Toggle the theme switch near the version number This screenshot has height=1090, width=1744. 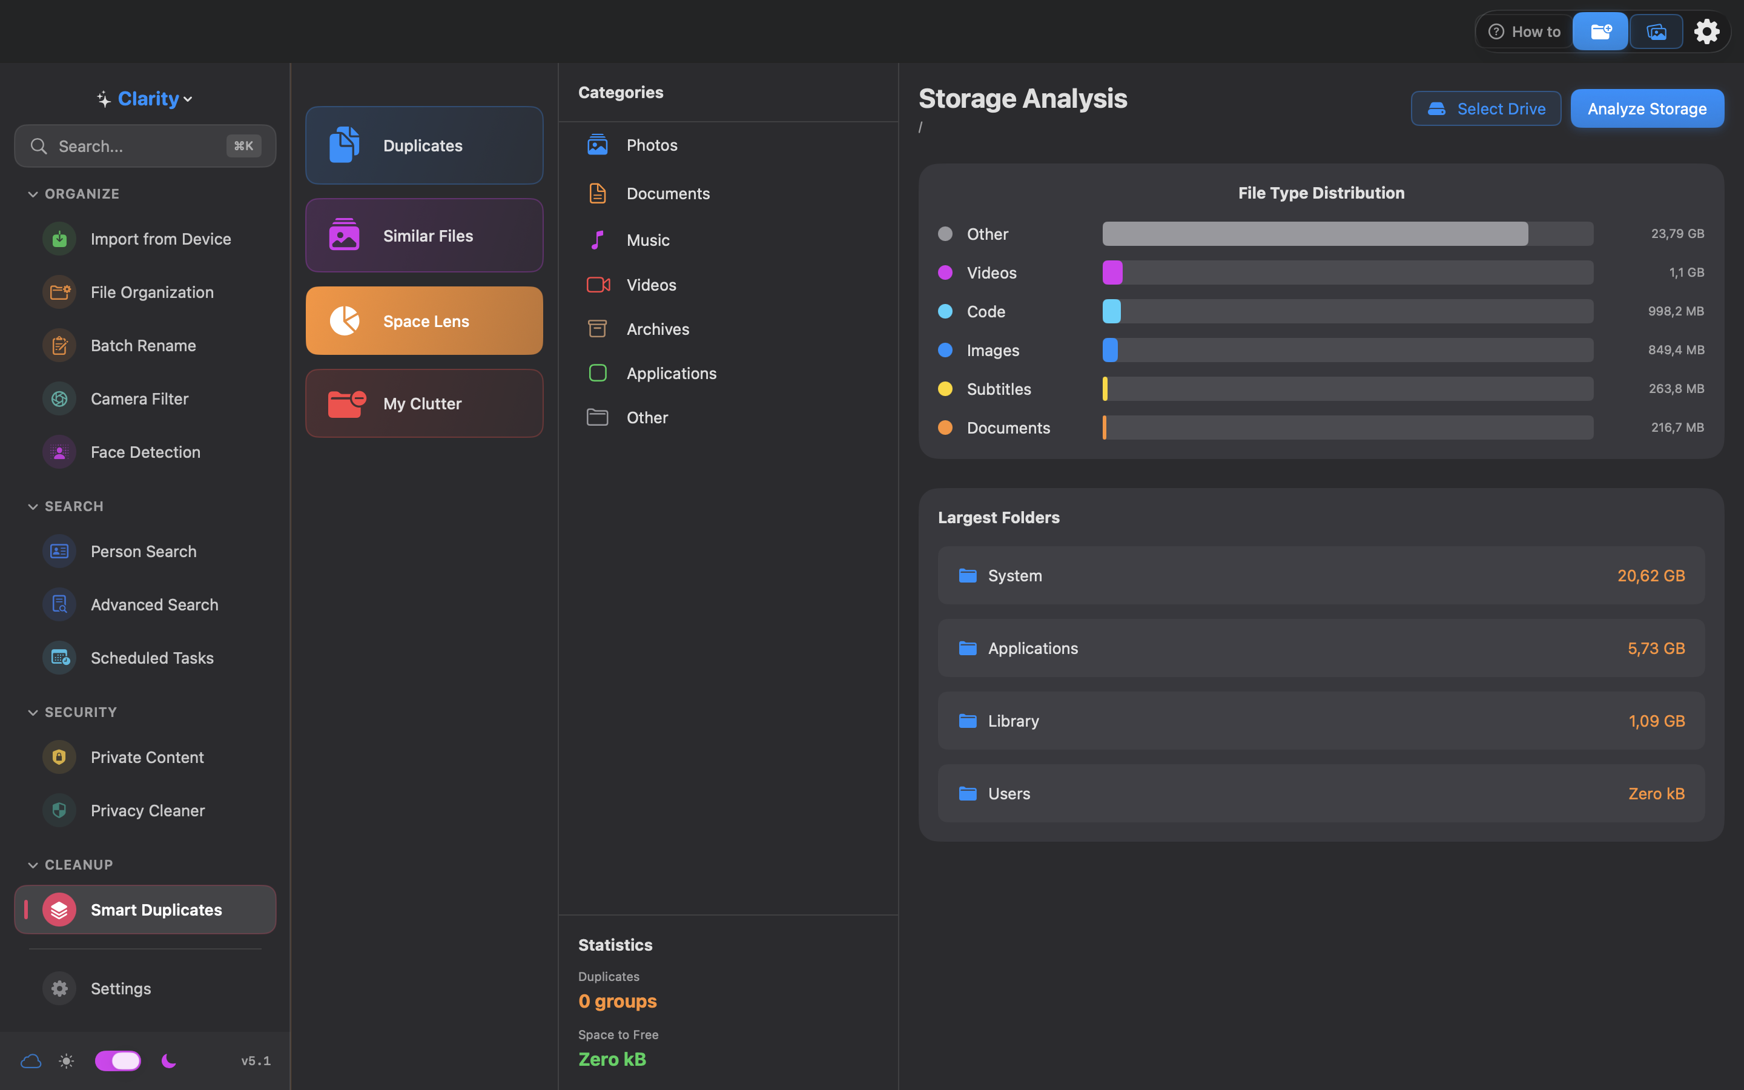coord(117,1060)
